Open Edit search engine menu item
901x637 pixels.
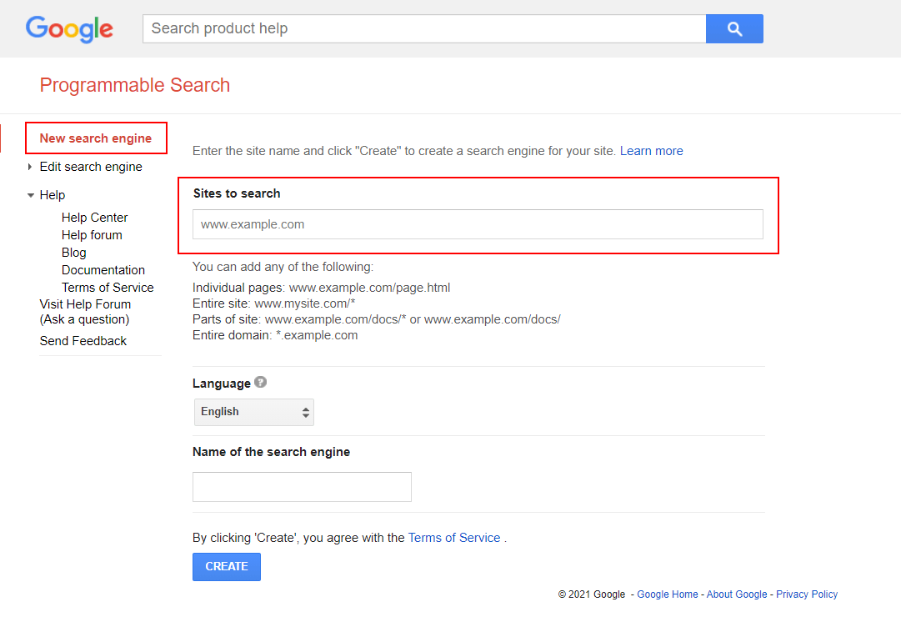coord(91,167)
